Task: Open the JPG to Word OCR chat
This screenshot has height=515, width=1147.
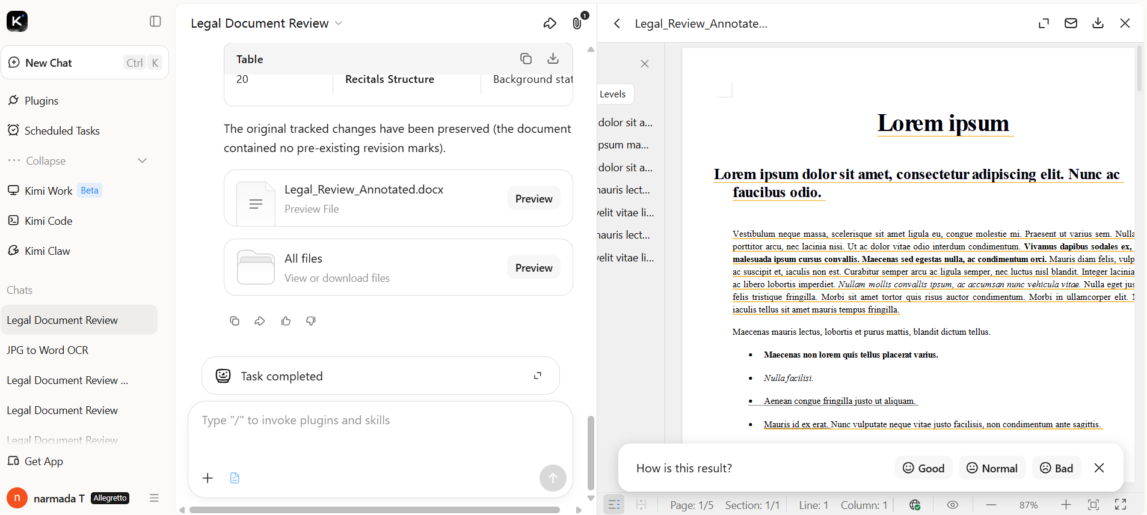Action: [48, 350]
